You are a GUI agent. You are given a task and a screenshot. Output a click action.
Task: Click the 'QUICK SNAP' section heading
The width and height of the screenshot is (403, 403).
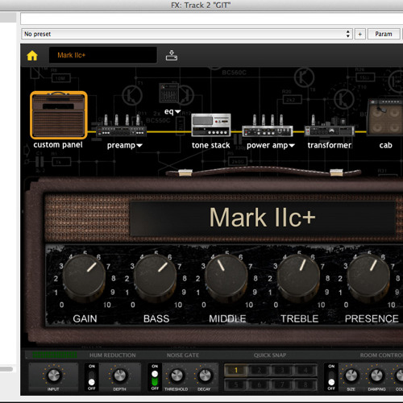270,355
